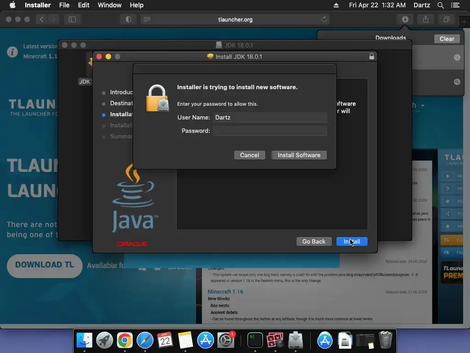Open Spotlight search magnifier icon

point(440,5)
